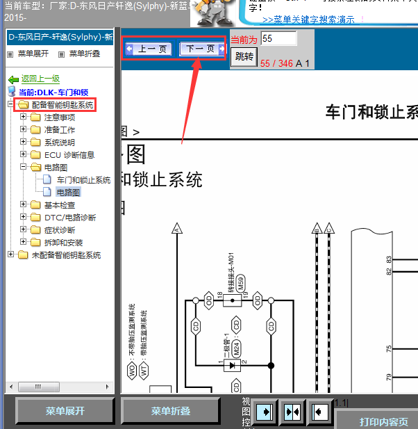
Task: Expand the ECU 诊断信息 folder
Action: (x=23, y=154)
